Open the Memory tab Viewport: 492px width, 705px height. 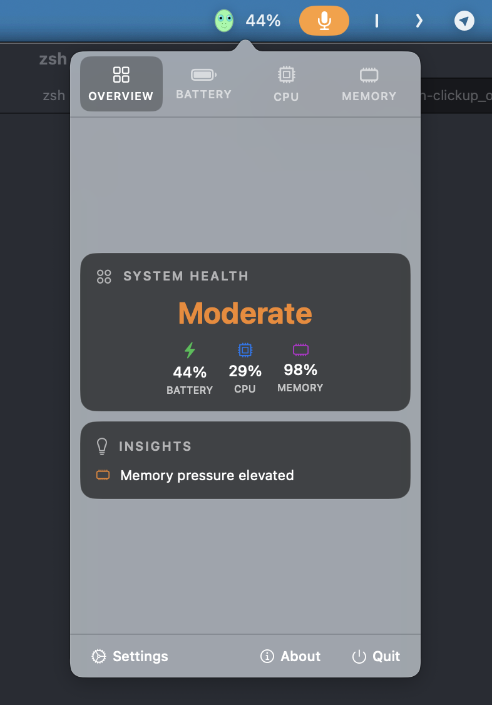[x=369, y=84]
